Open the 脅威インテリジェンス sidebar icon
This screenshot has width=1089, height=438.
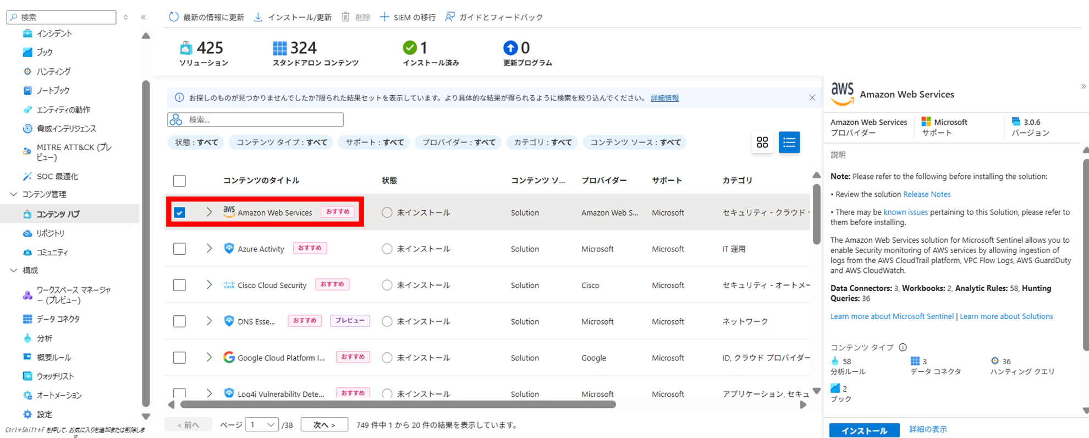(28, 128)
